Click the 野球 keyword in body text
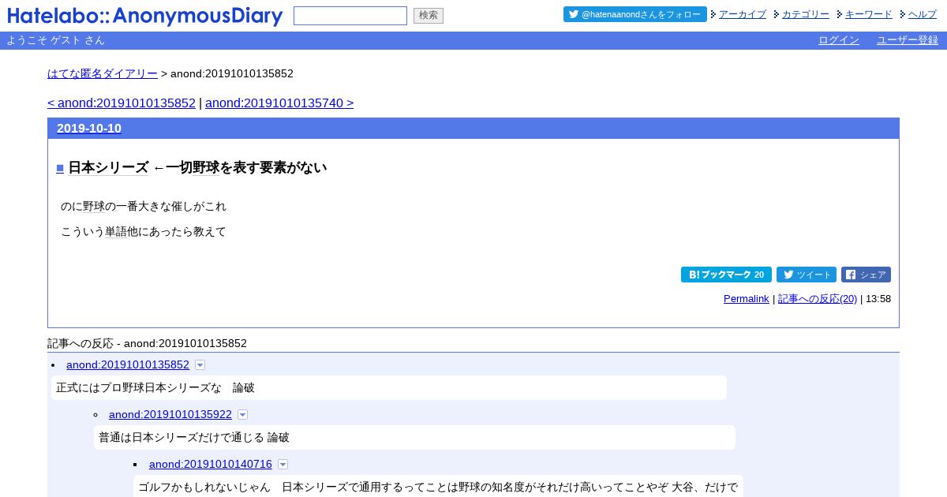Screen dimensions: 947x497 94,207
